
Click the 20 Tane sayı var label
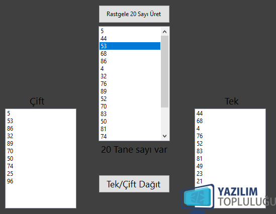[134, 150]
